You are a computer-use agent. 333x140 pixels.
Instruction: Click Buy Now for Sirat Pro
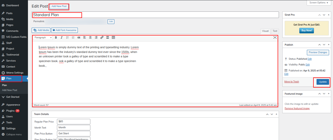306,31
